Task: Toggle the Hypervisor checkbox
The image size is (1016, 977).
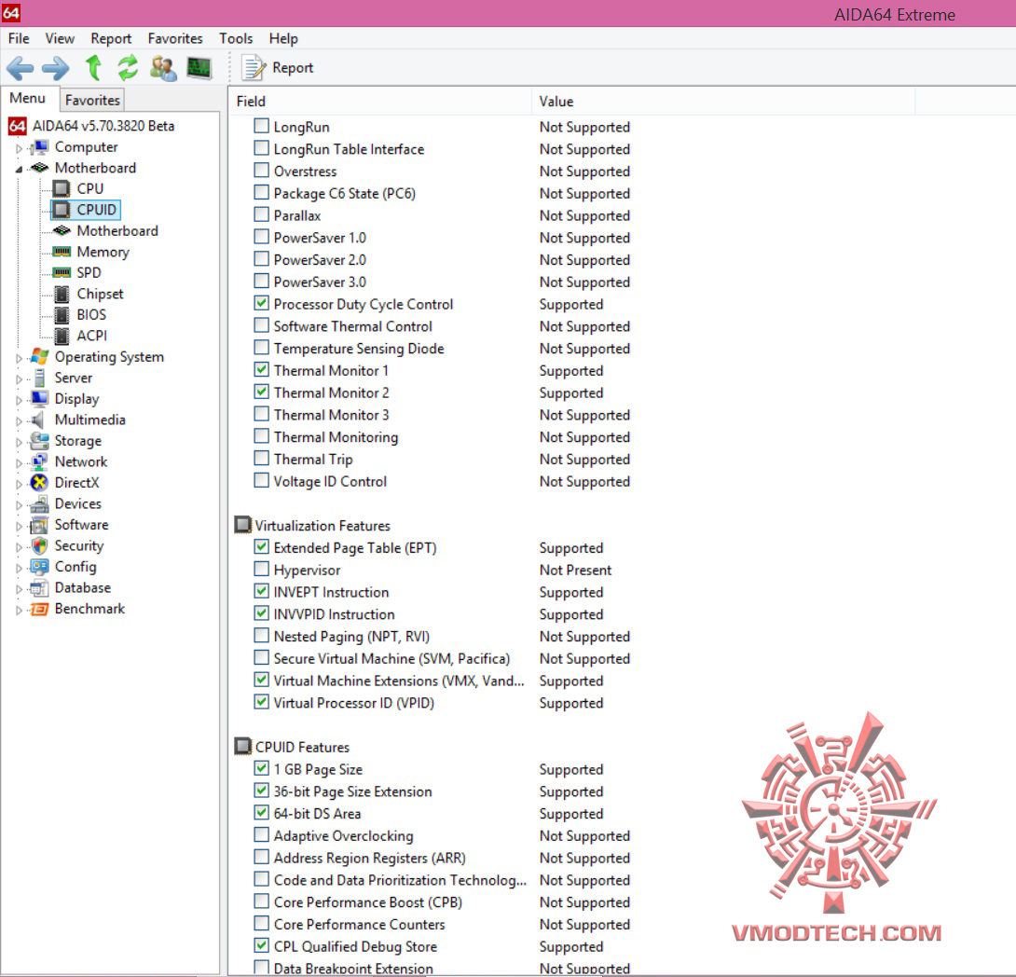Action: 261,569
